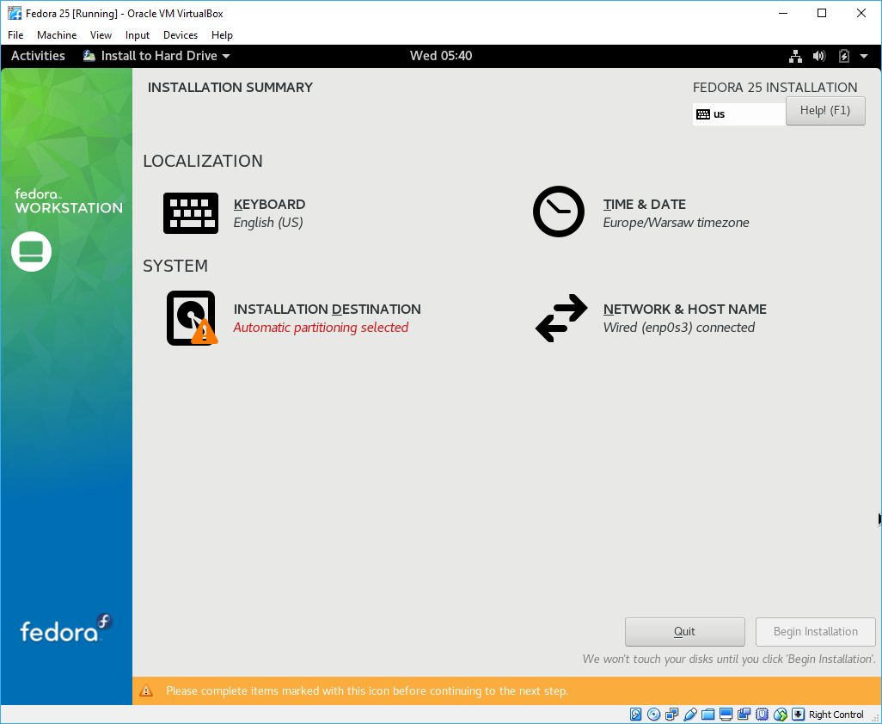882x724 pixels.
Task: Click the 'Right Control' host key label
Action: tap(836, 715)
